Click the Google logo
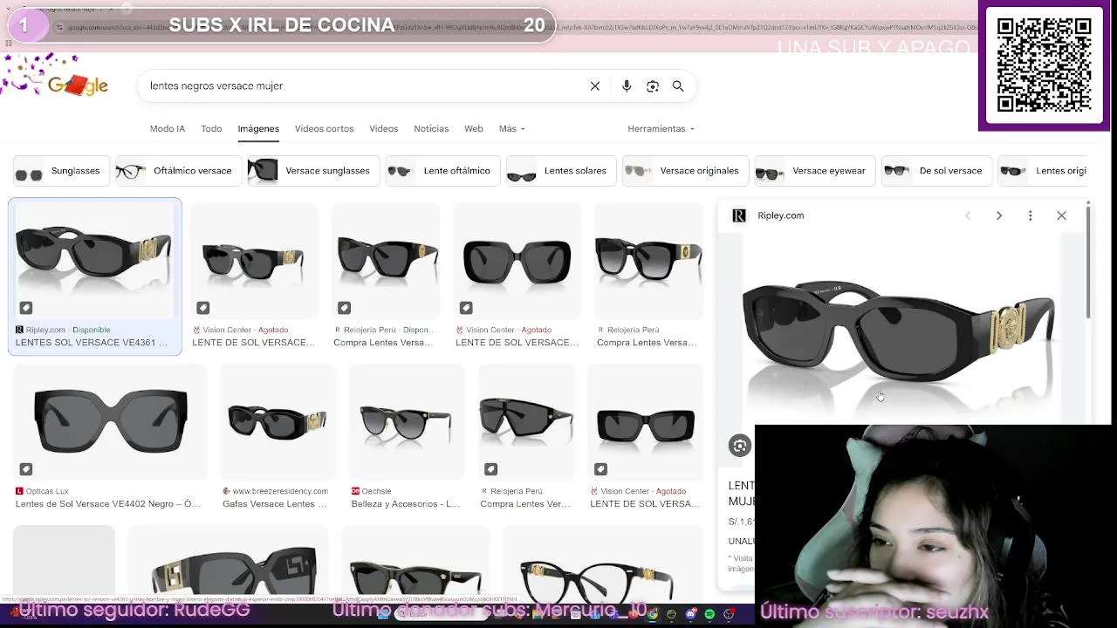The height and width of the screenshot is (628, 1117). 77,85
